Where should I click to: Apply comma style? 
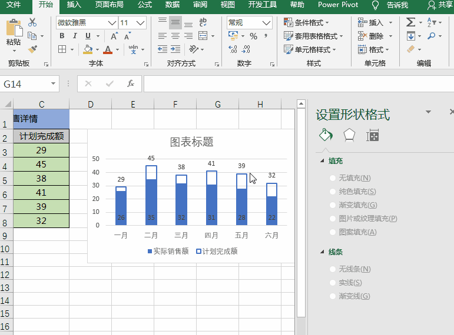click(266, 36)
